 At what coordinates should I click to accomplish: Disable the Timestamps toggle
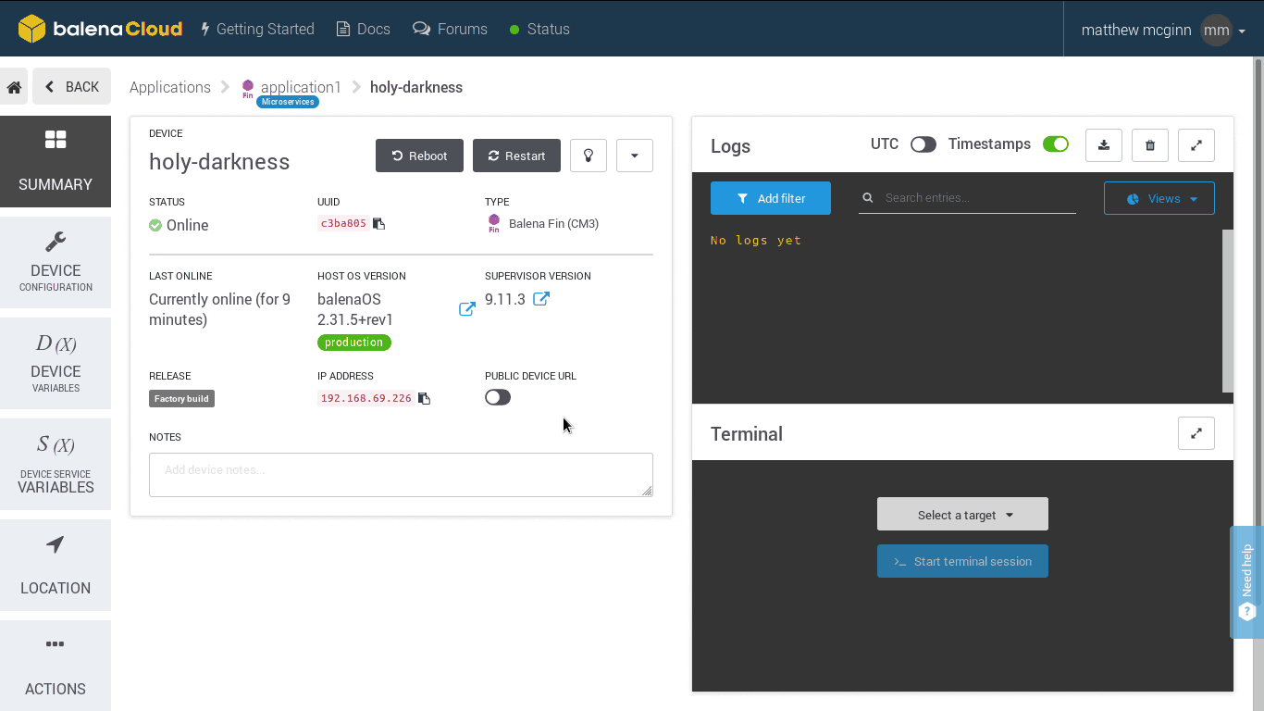click(1055, 144)
